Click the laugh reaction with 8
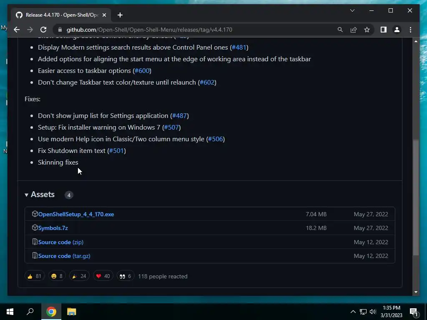The image size is (427, 320). tap(57, 276)
